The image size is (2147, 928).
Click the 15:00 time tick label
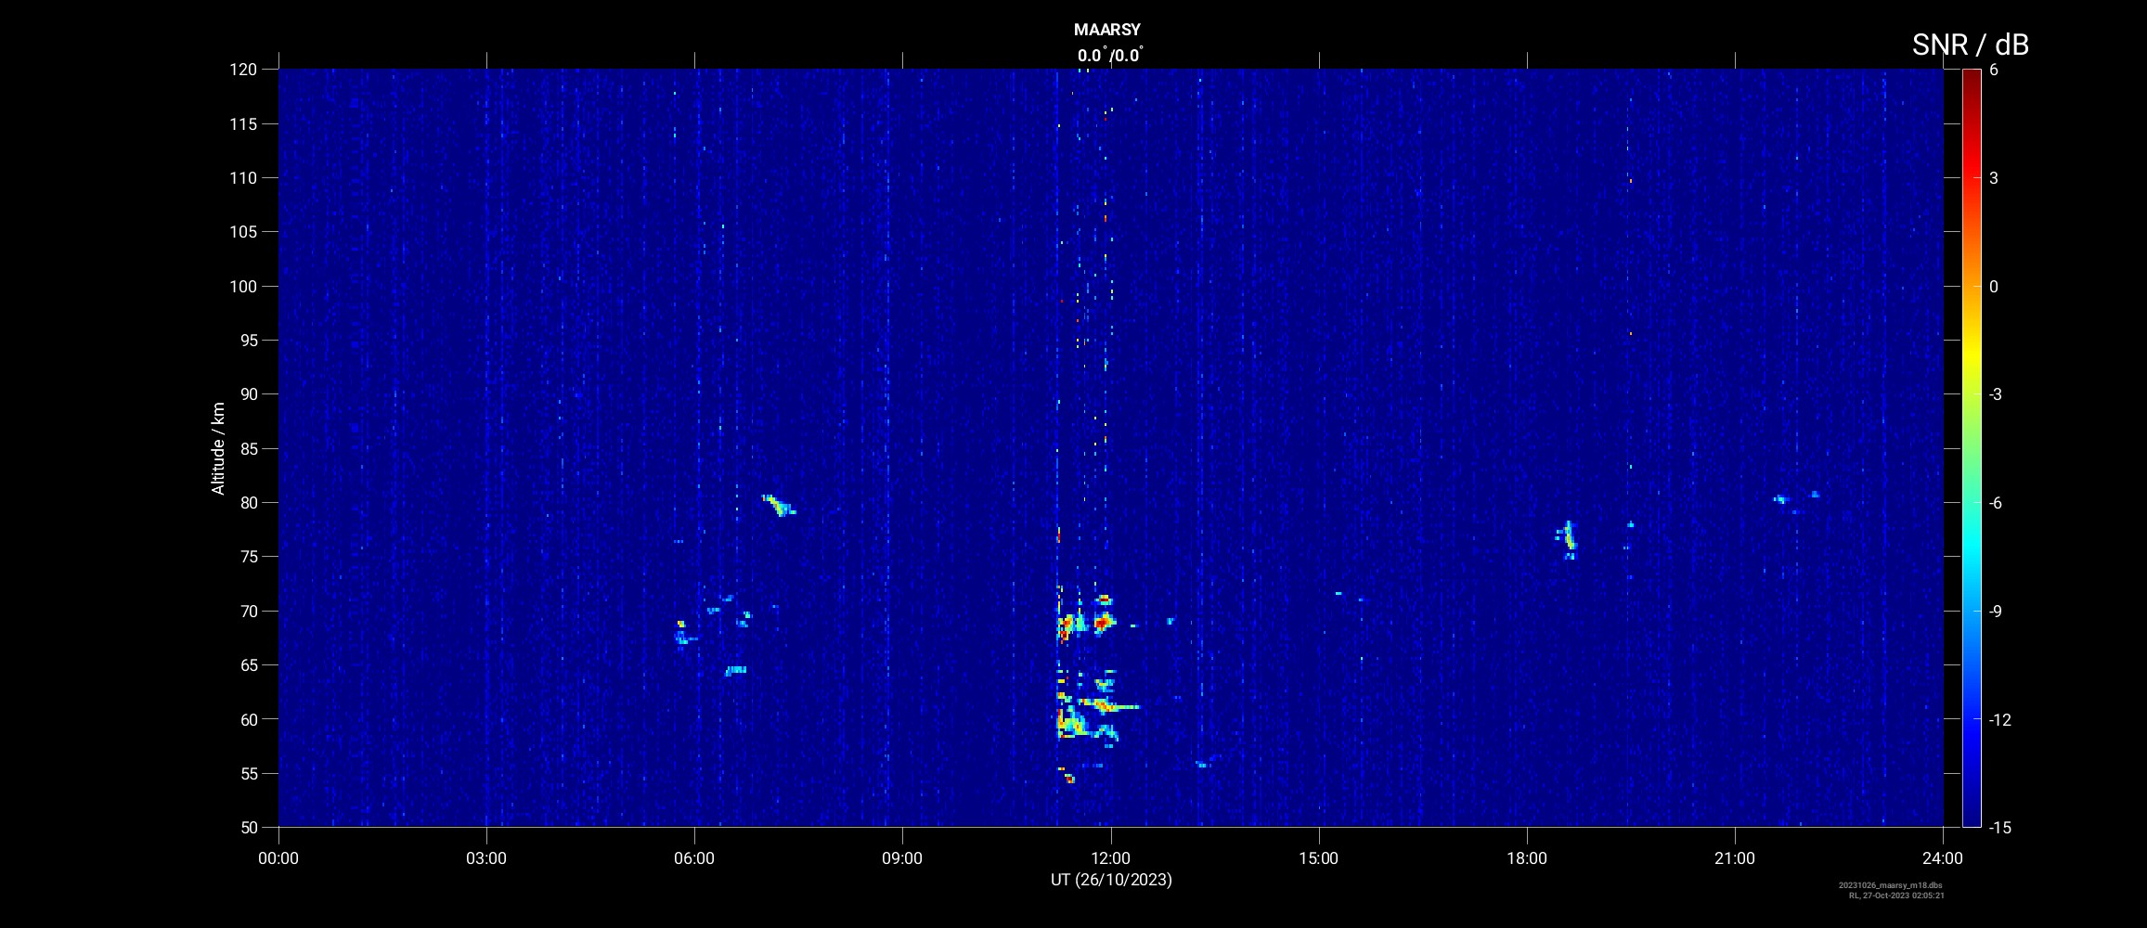tap(1318, 858)
